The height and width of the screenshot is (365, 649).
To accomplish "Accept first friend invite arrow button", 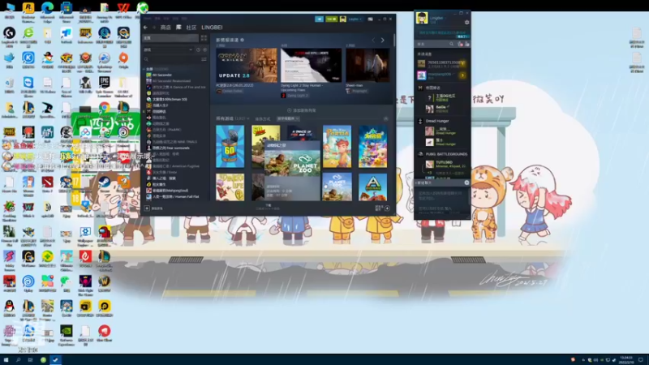I will [462, 63].
